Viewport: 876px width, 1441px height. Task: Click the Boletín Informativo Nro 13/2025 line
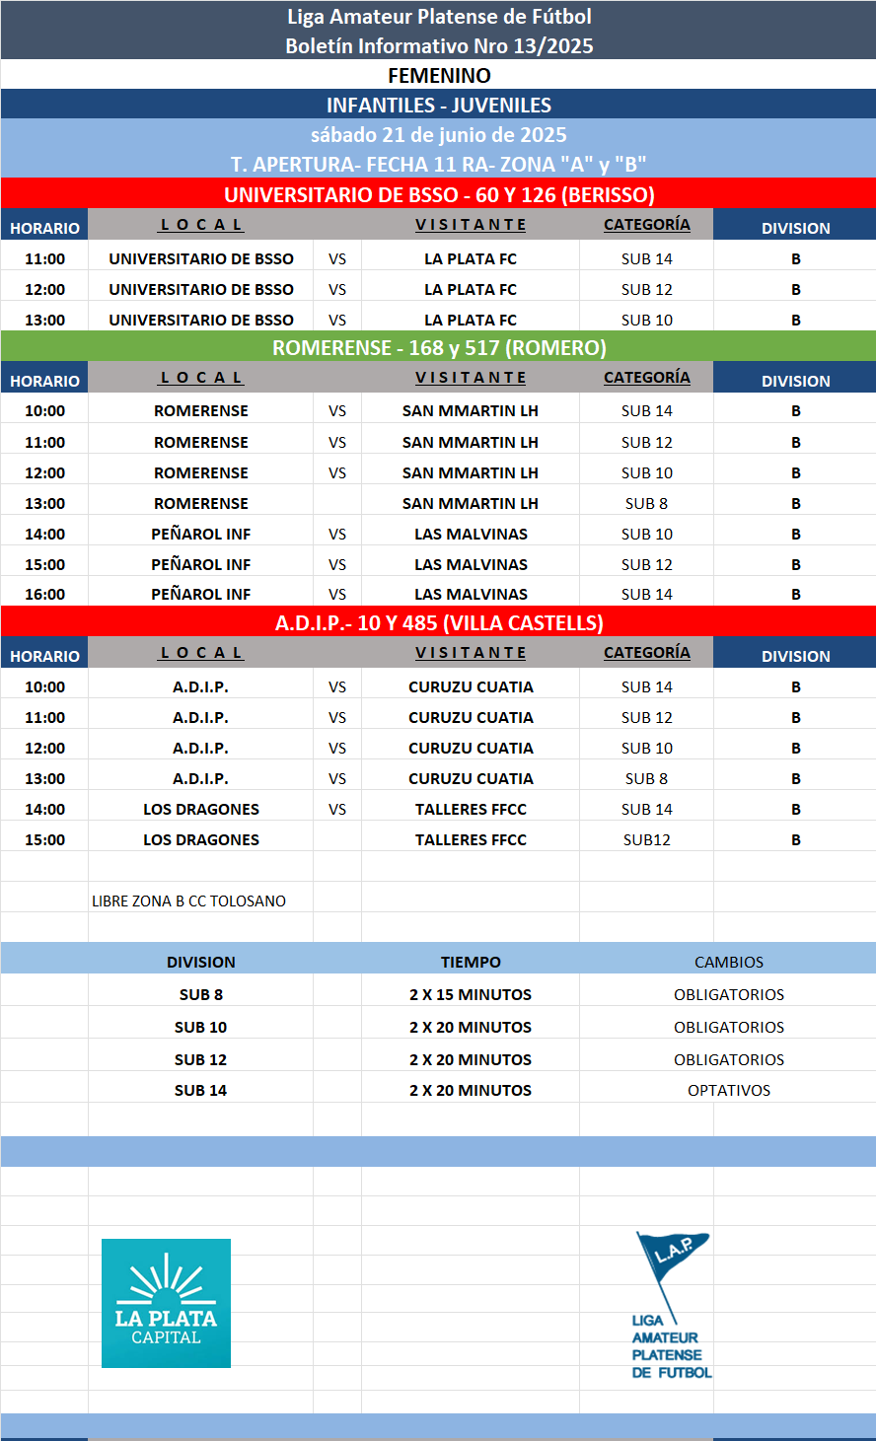tap(439, 46)
